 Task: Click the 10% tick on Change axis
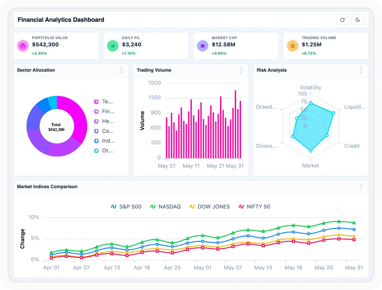pyautogui.click(x=34, y=217)
